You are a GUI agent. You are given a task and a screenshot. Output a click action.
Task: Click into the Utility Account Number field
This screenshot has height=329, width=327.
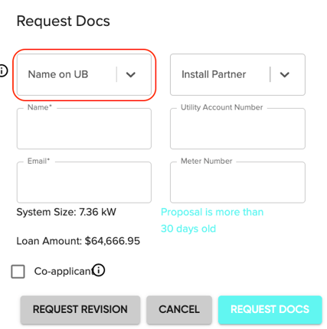[x=237, y=129]
